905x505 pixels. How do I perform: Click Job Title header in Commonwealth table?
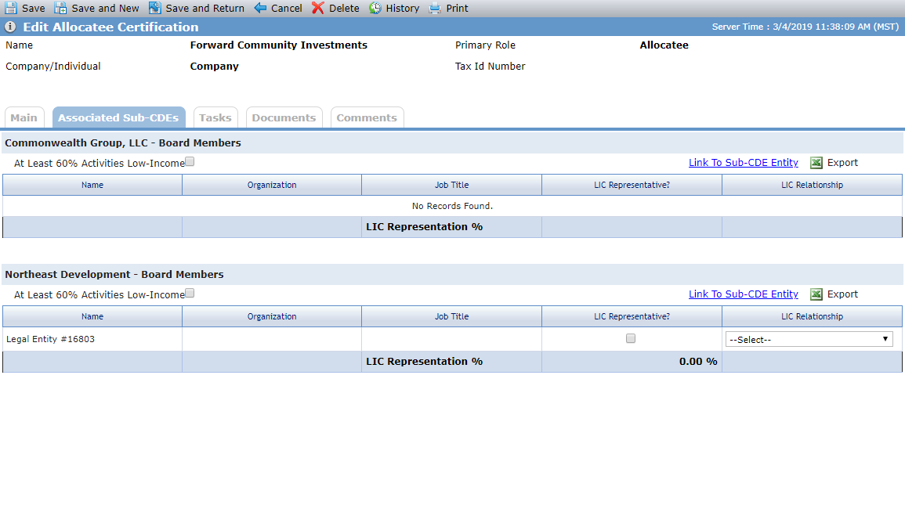452,185
